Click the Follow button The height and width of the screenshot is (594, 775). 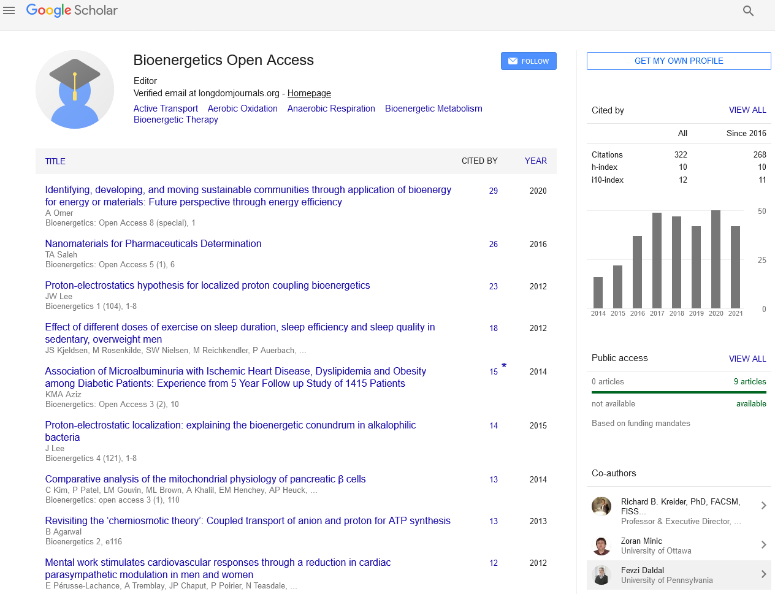coord(529,61)
